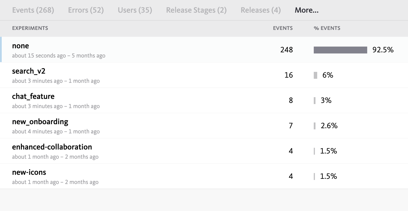Select the Users (35) tab
The height and width of the screenshot is (211, 408).
pos(135,10)
